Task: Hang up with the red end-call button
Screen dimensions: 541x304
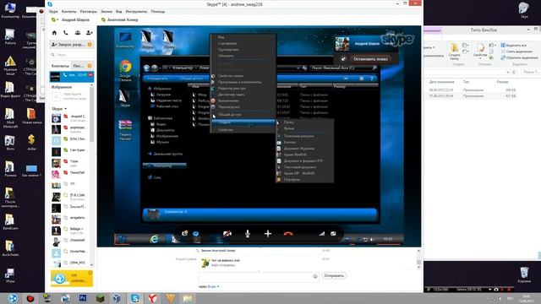Action: click(x=288, y=234)
